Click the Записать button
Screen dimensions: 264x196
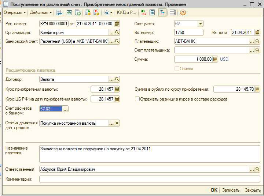pos(231,190)
